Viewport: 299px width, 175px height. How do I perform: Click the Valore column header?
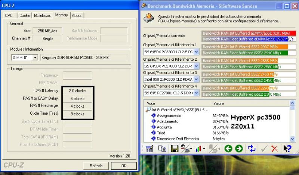pyautogui.click(x=250, y=104)
